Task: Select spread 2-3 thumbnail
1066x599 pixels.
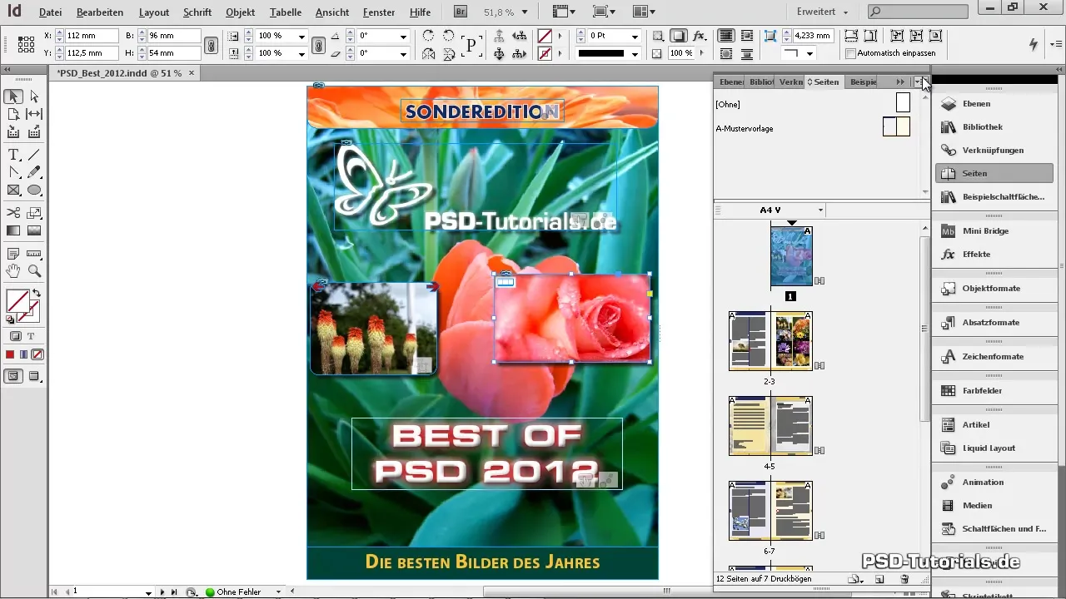Action: (770, 341)
